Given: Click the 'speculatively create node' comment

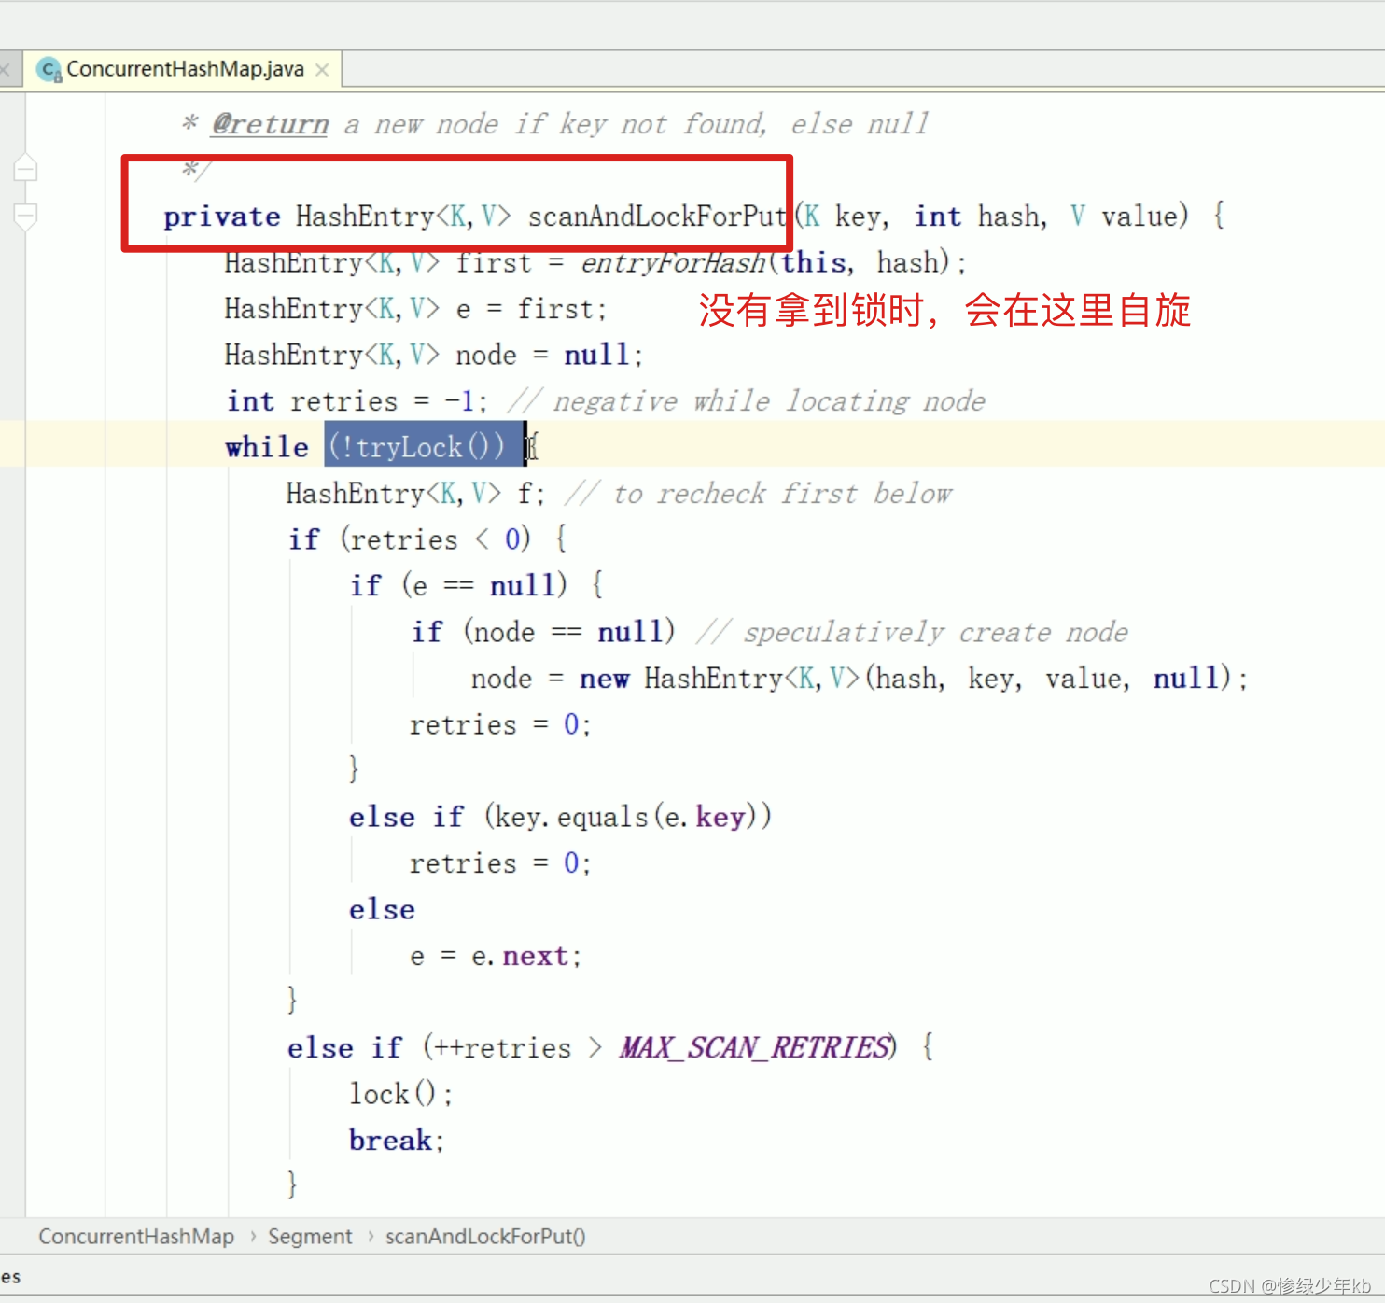Looking at the screenshot, I should point(912,633).
